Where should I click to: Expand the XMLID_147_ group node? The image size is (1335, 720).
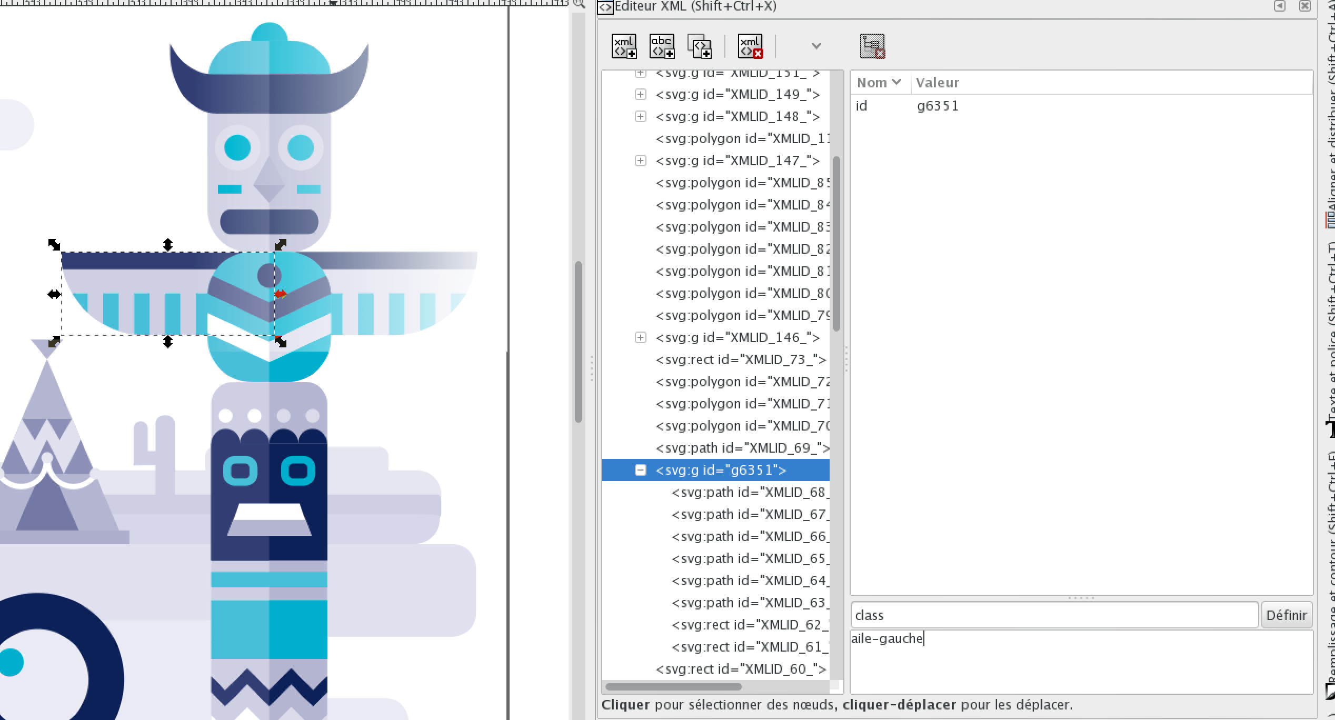[640, 161]
